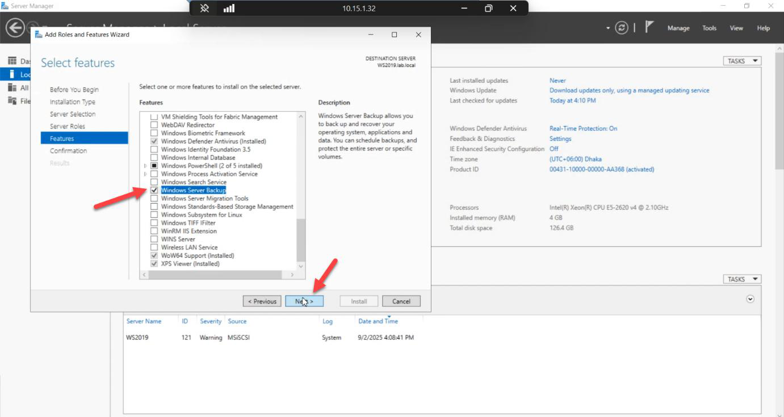
Task: Open the lower TASKS dropdown in Events
Action: click(x=742, y=279)
